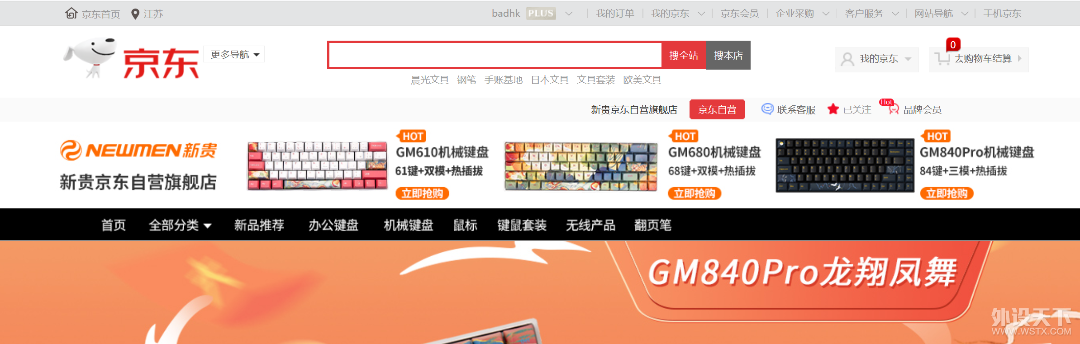This screenshot has height=344, width=1080.
Task: Expand the 网站导航 dropdown
Action: click(965, 14)
